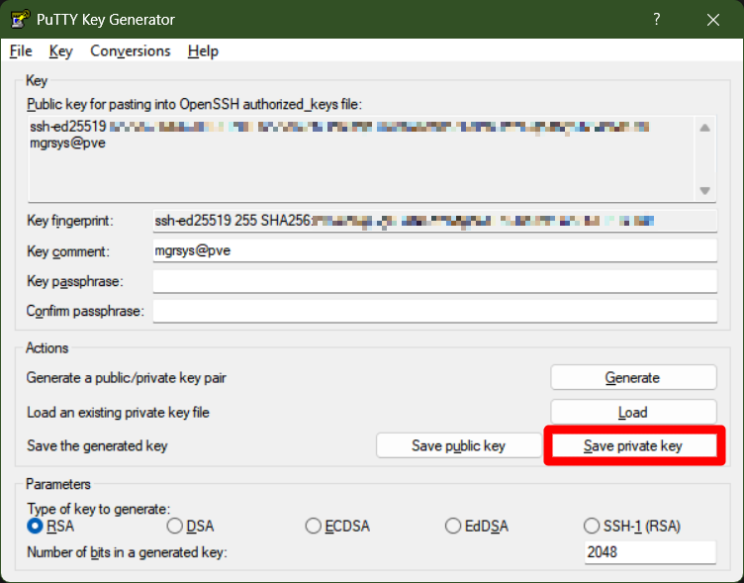744x583 pixels.
Task: Select RSA key type
Action: [x=50, y=526]
